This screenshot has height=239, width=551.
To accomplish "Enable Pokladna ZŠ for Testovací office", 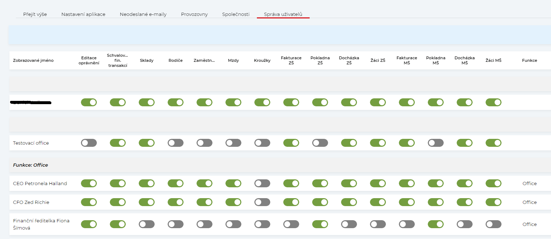I will (320, 143).
